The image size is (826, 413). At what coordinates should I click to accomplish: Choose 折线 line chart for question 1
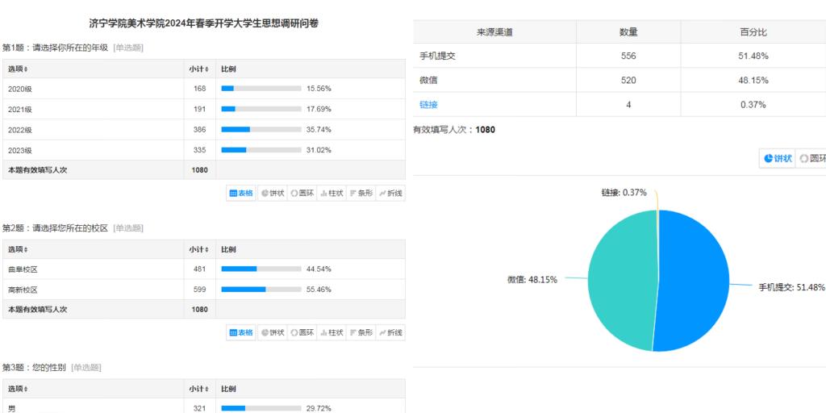click(390, 193)
